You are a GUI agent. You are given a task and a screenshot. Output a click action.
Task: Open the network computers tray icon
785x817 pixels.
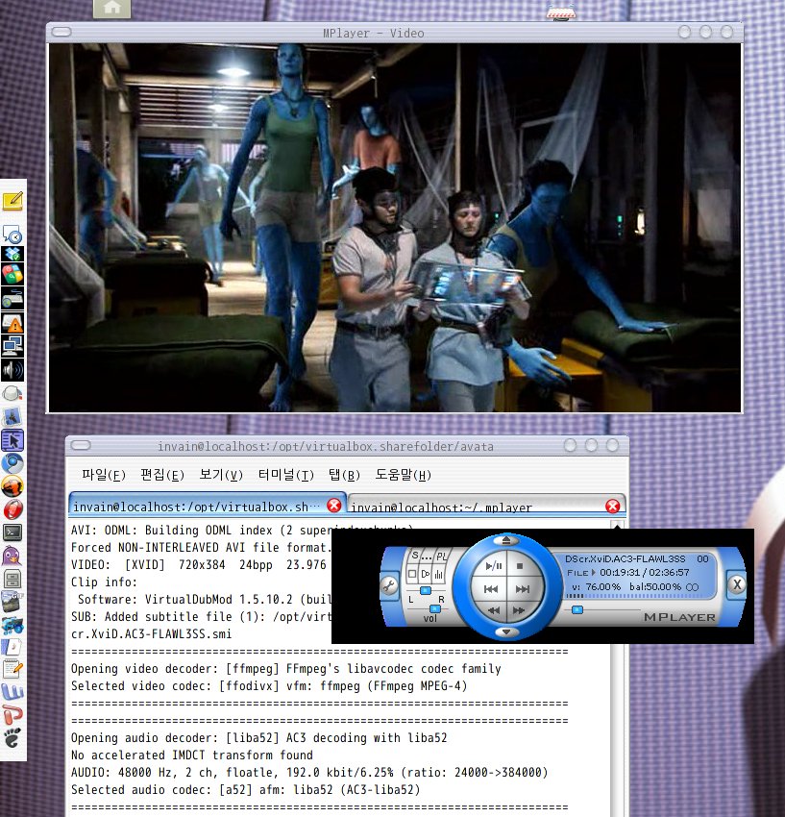click(12, 345)
